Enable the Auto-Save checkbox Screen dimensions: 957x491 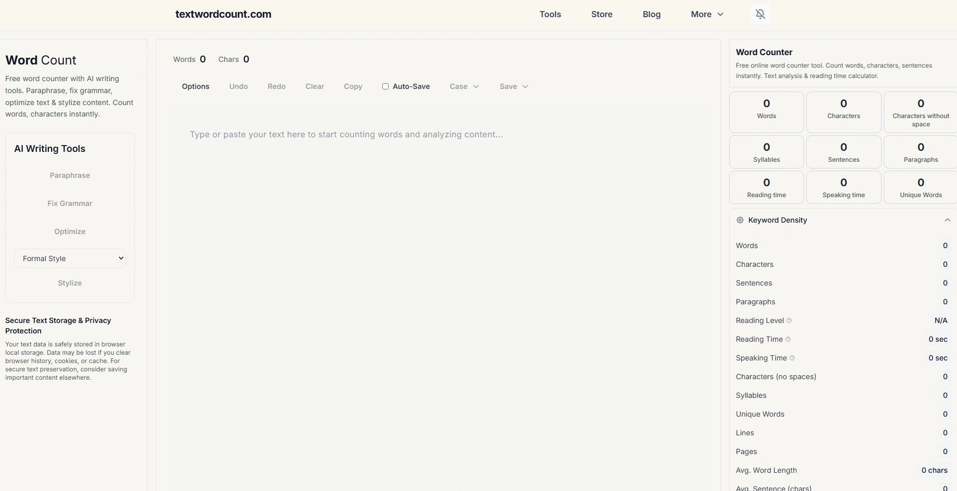385,86
